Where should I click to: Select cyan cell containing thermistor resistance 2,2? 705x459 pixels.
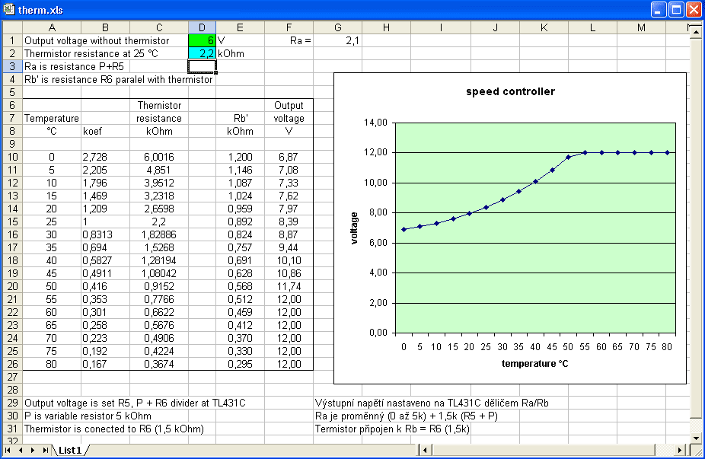pos(202,54)
